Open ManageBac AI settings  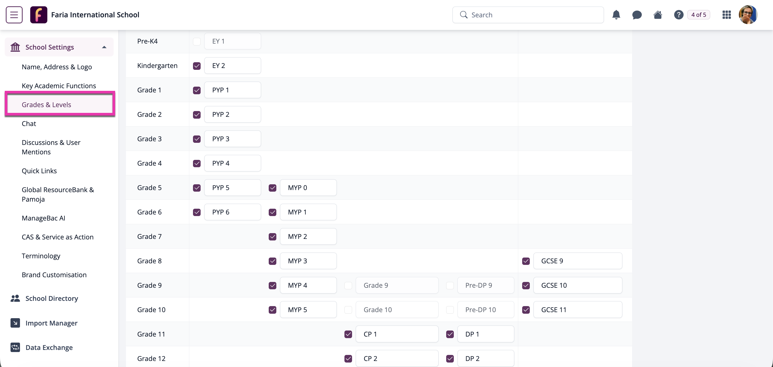[43, 218]
